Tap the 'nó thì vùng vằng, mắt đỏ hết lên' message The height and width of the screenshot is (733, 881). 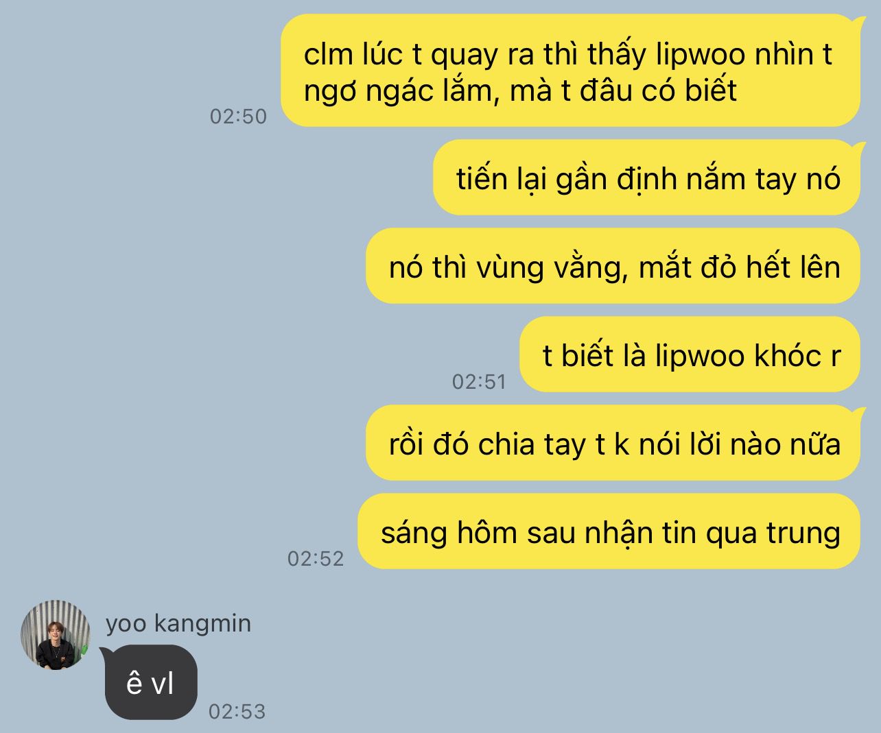[613, 266]
